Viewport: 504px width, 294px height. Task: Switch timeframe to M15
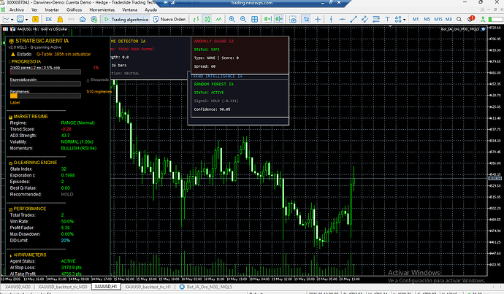pyautogui.click(x=438, y=19)
